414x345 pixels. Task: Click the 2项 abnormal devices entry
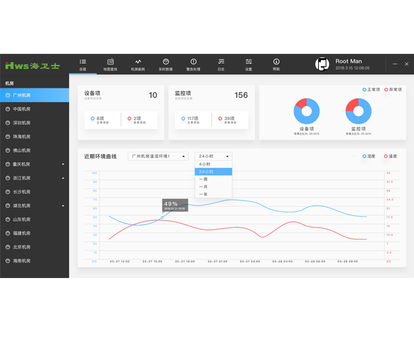point(137,120)
